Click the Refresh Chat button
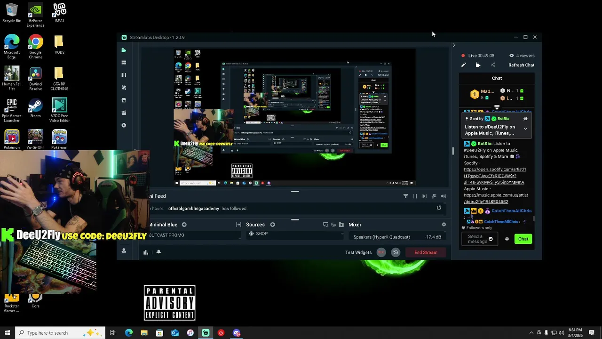 pos(521,65)
